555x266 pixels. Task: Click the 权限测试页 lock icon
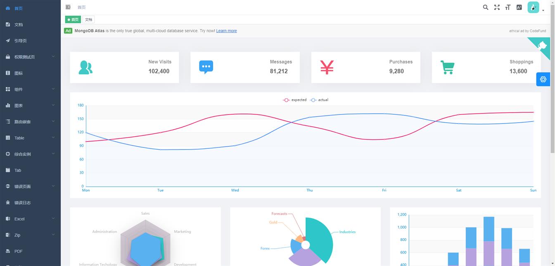8,57
